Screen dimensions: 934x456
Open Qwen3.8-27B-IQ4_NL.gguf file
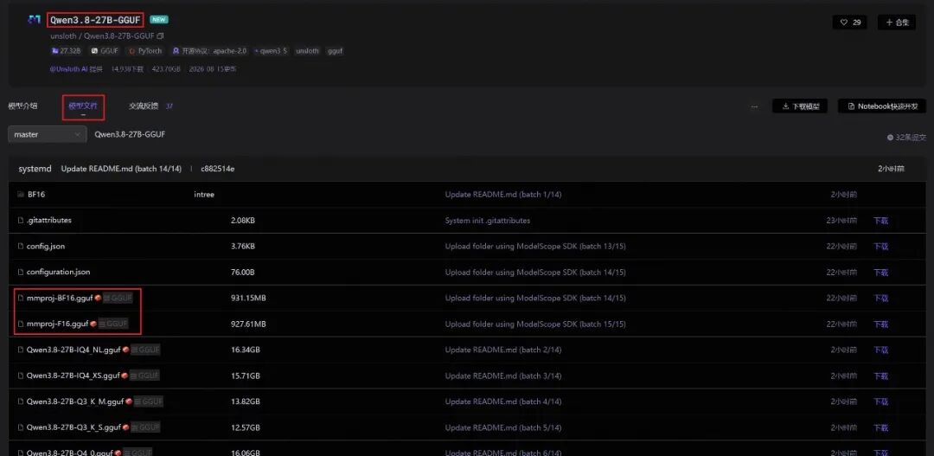pos(74,350)
